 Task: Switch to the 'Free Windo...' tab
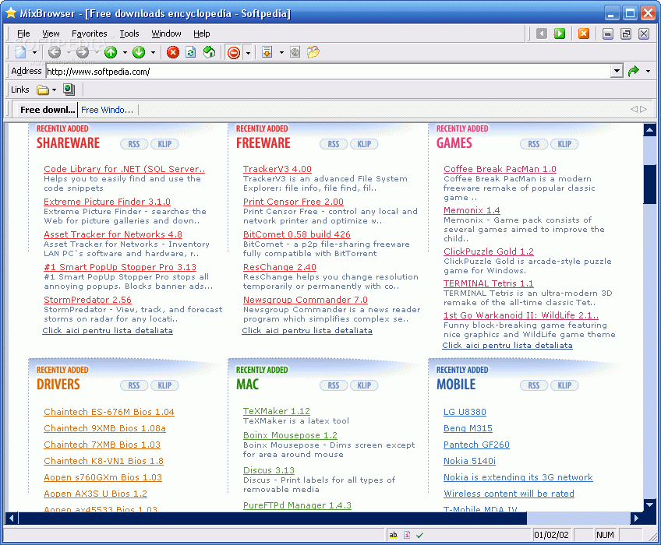pos(107,110)
